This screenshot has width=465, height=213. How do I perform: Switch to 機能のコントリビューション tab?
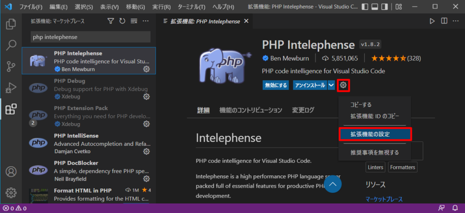(x=251, y=110)
